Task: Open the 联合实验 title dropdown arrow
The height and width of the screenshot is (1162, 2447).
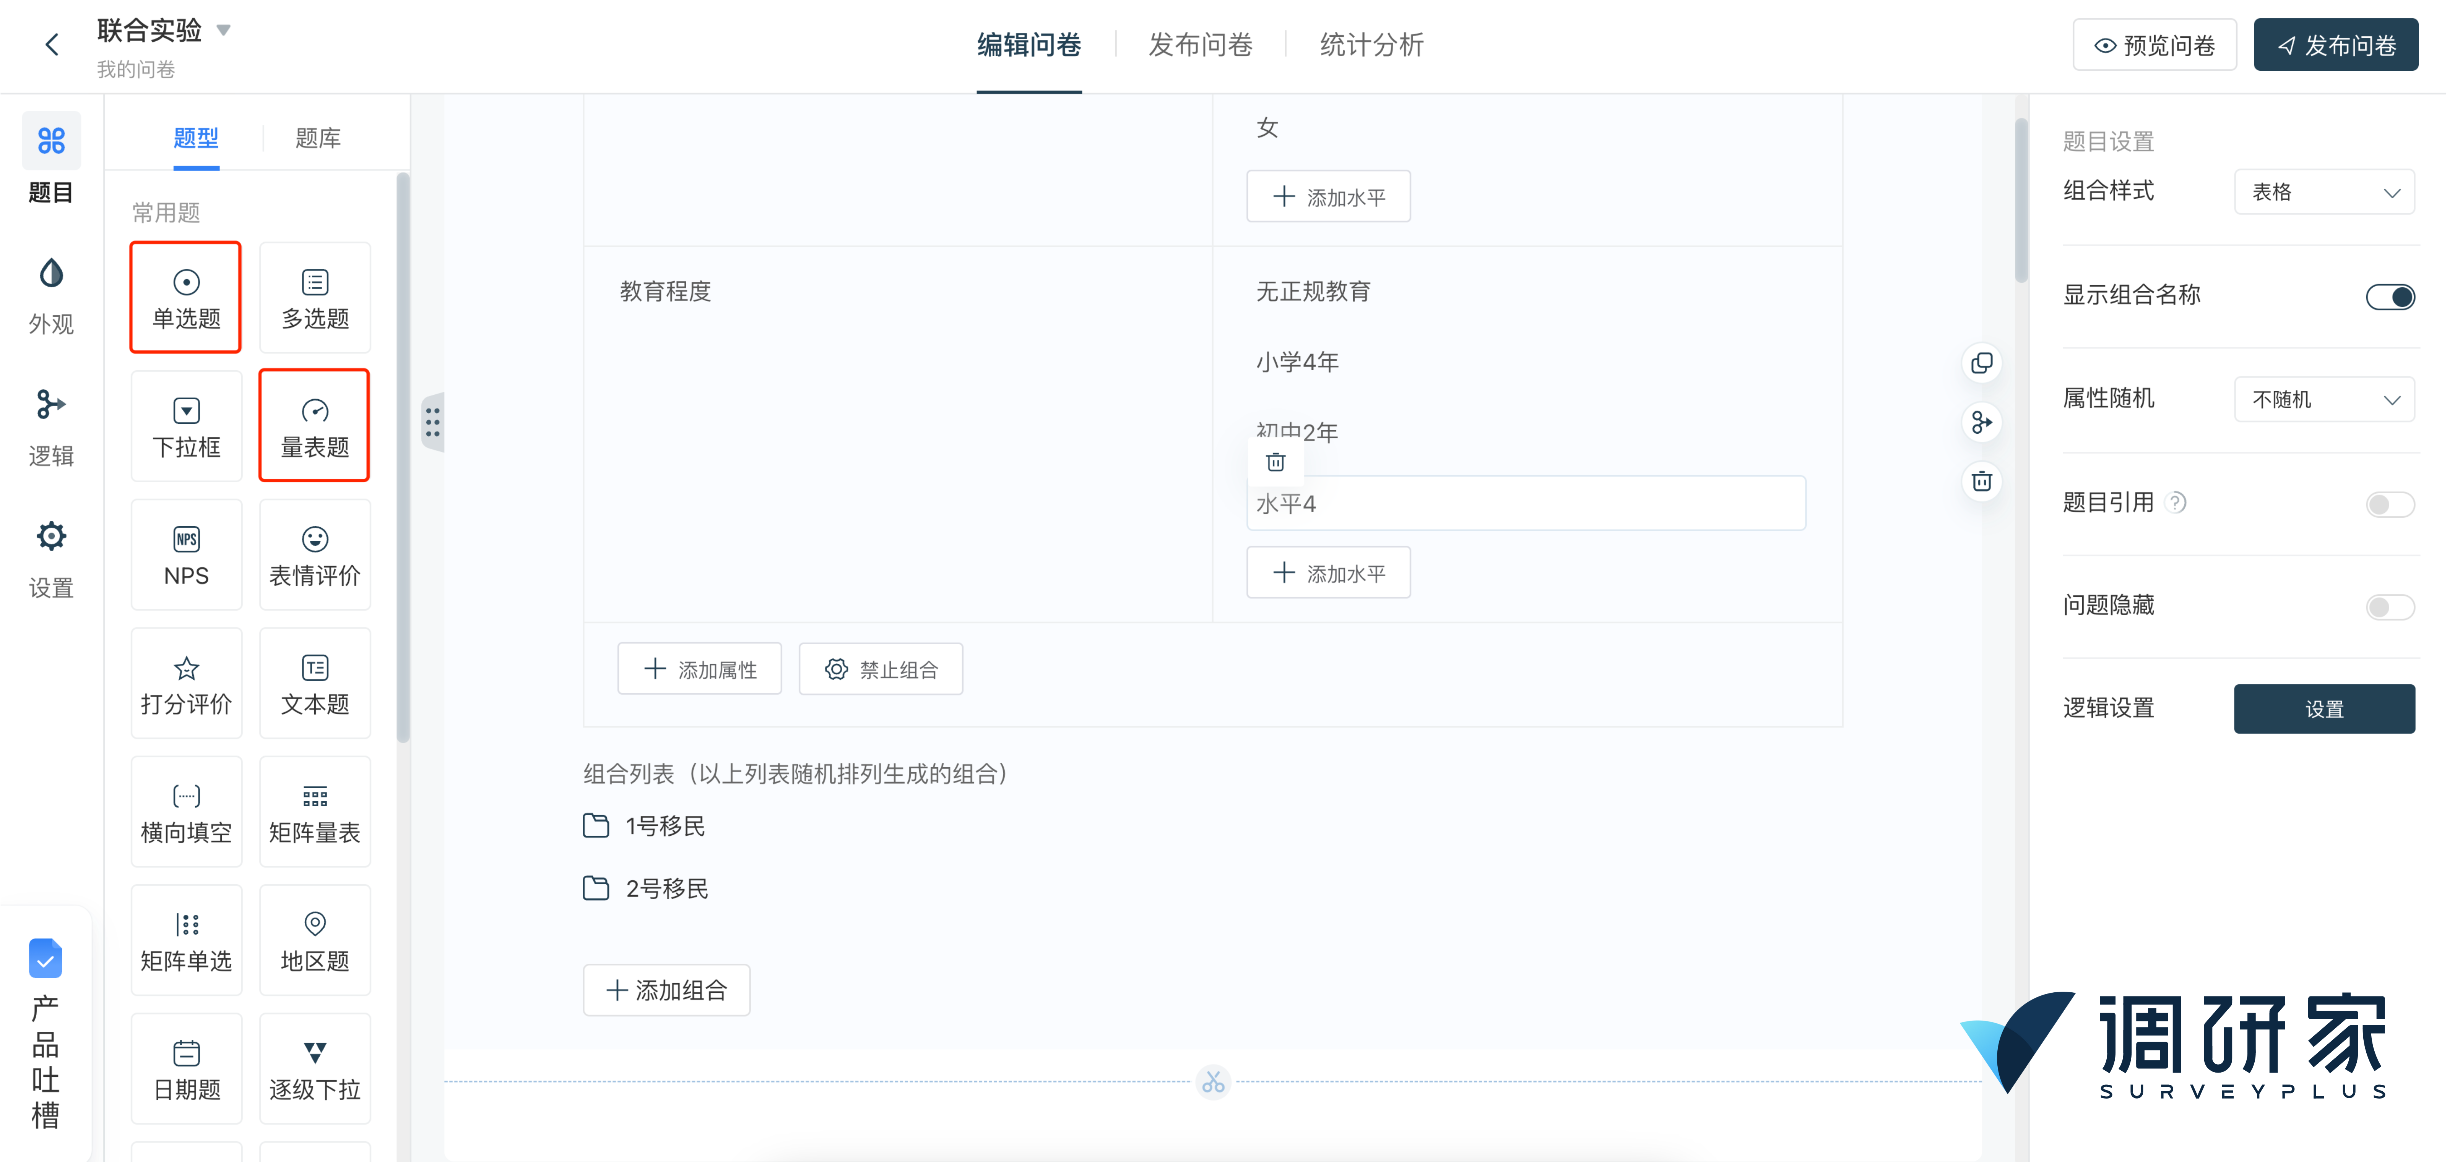Action: point(223,31)
